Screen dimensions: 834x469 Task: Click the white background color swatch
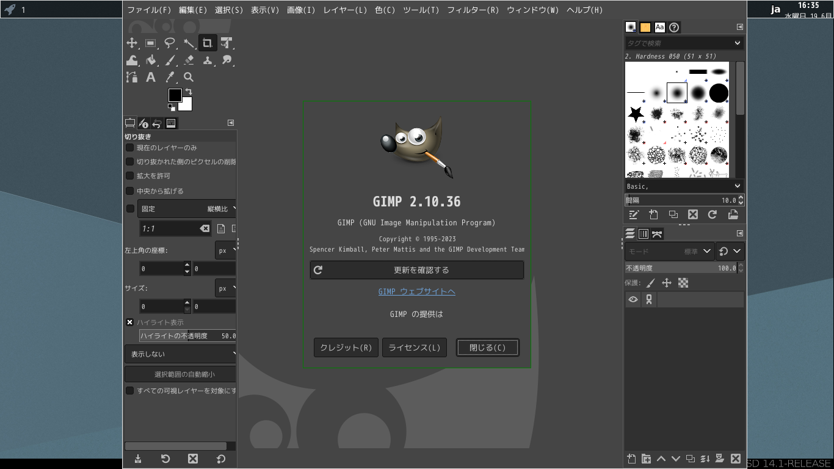pyautogui.click(x=187, y=106)
